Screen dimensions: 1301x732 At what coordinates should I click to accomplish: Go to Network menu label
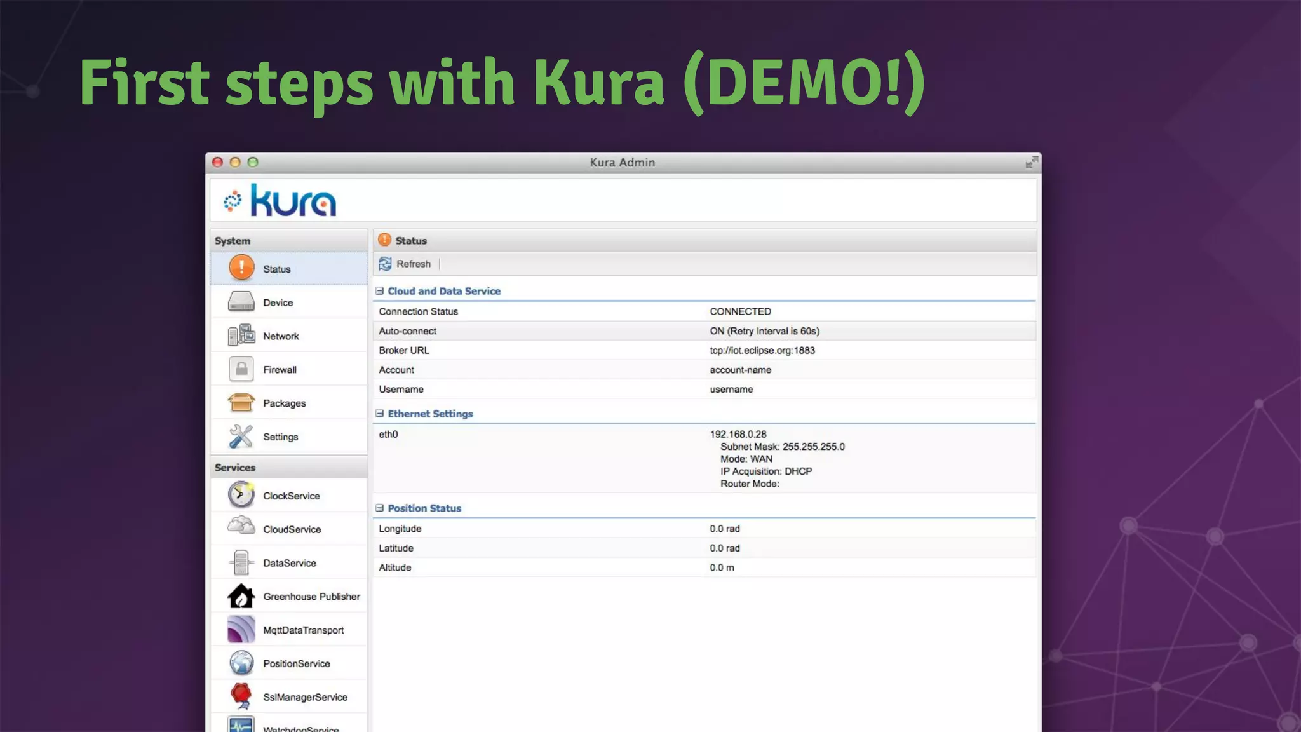click(281, 337)
